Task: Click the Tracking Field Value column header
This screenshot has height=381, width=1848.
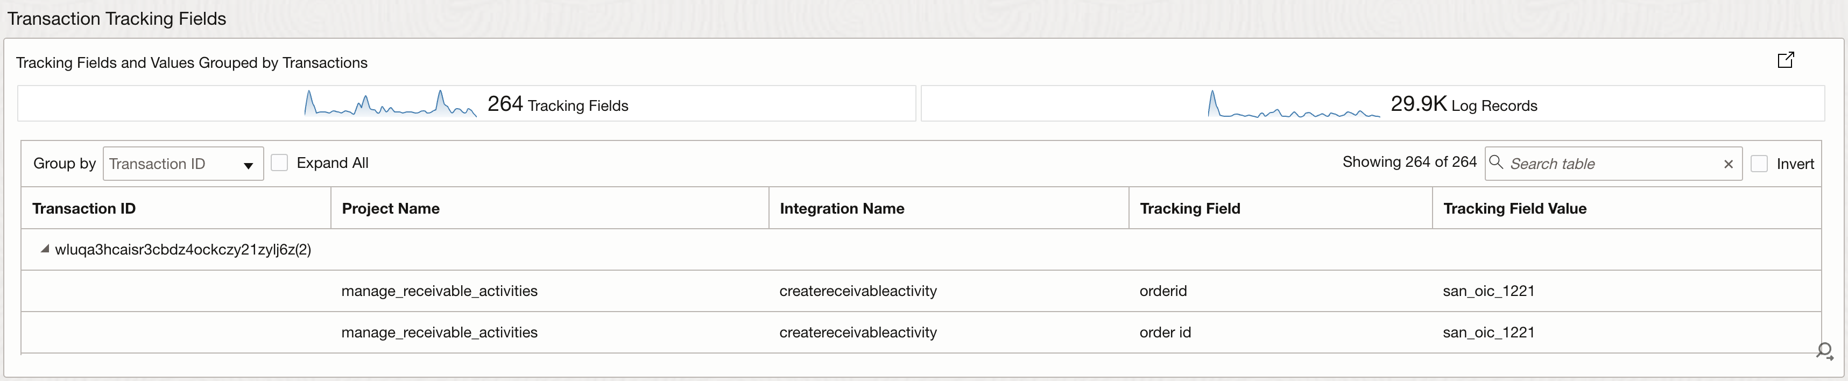Action: pyautogui.click(x=1514, y=209)
